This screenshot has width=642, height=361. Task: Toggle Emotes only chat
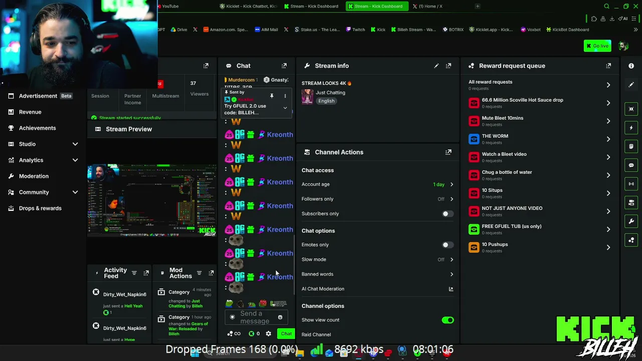447,245
